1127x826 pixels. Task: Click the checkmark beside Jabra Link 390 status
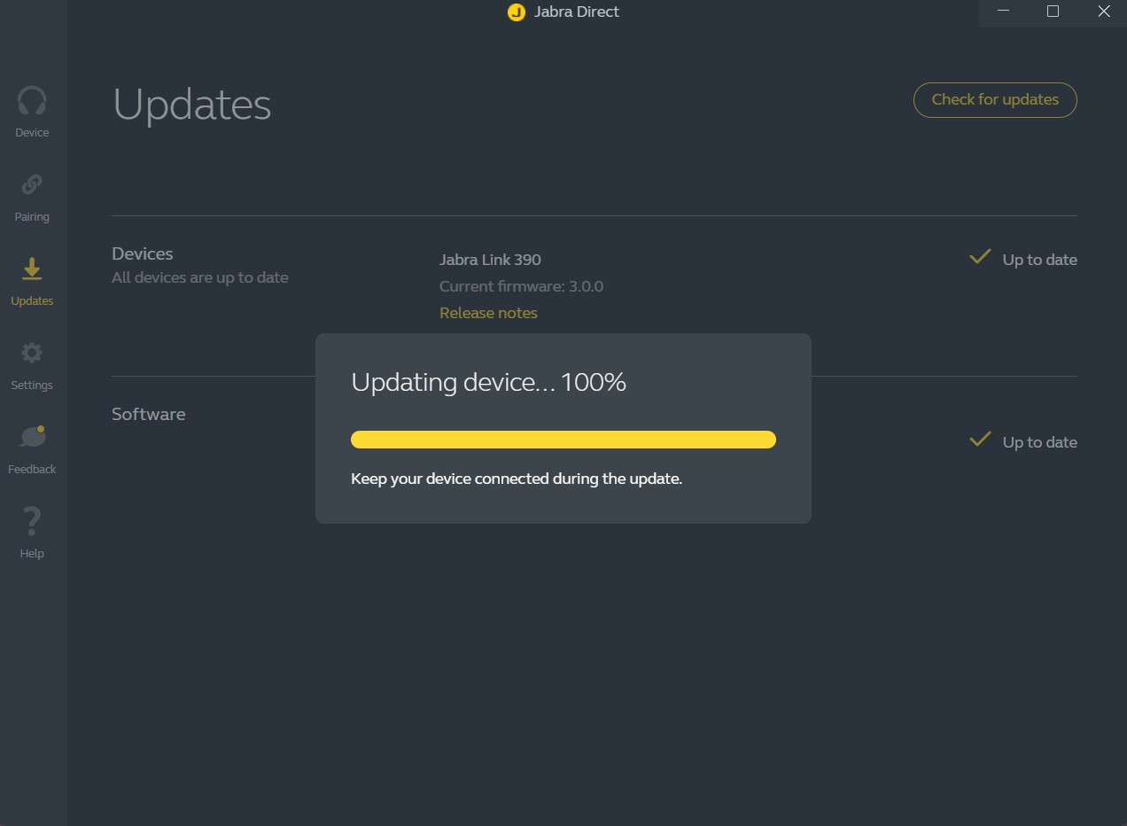coord(979,257)
